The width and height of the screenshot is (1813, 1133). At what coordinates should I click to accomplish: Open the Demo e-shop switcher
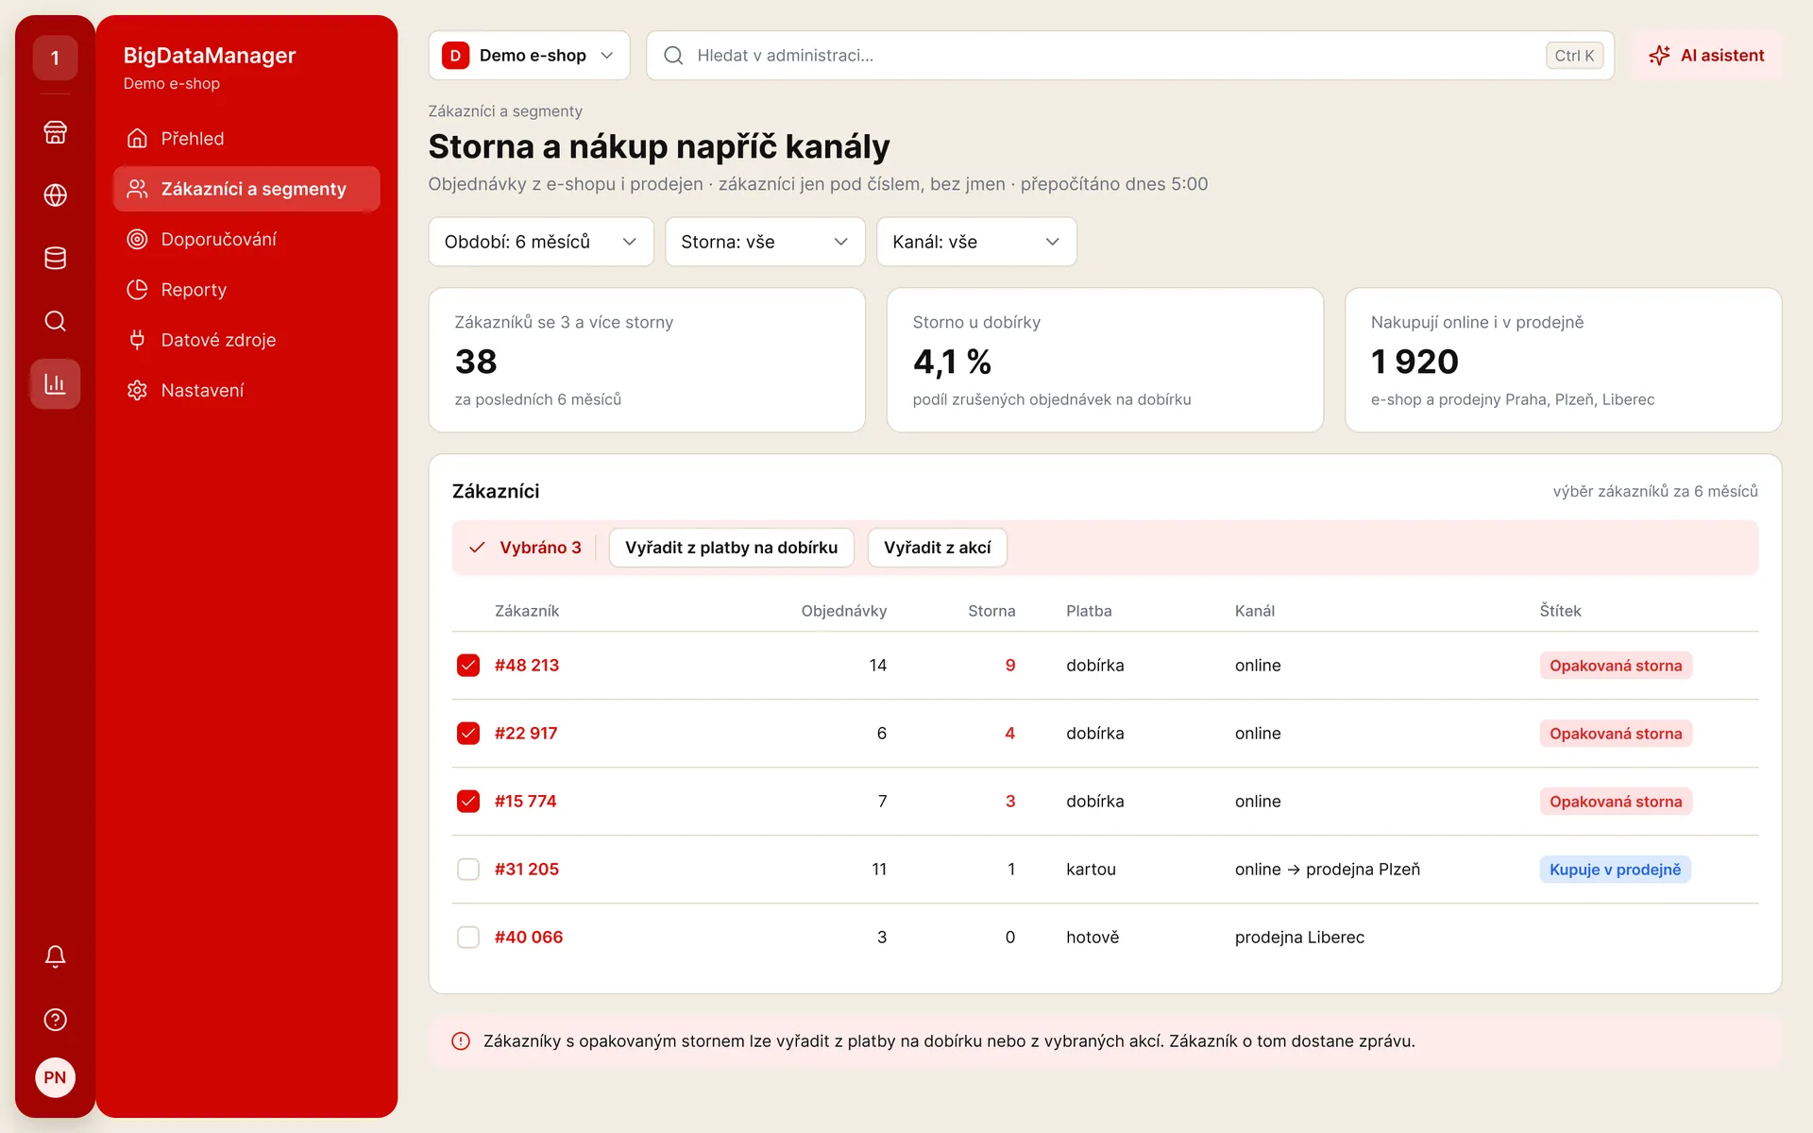coord(529,56)
